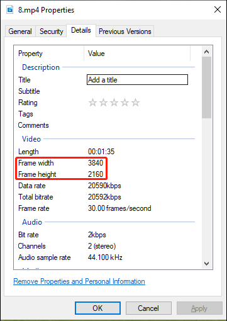Confirm with the OK button
The height and width of the screenshot is (321, 227).
tap(97, 308)
